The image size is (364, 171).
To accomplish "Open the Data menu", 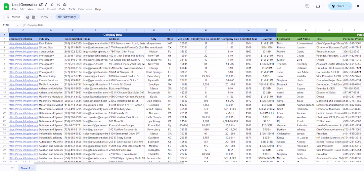I will 62,9.
